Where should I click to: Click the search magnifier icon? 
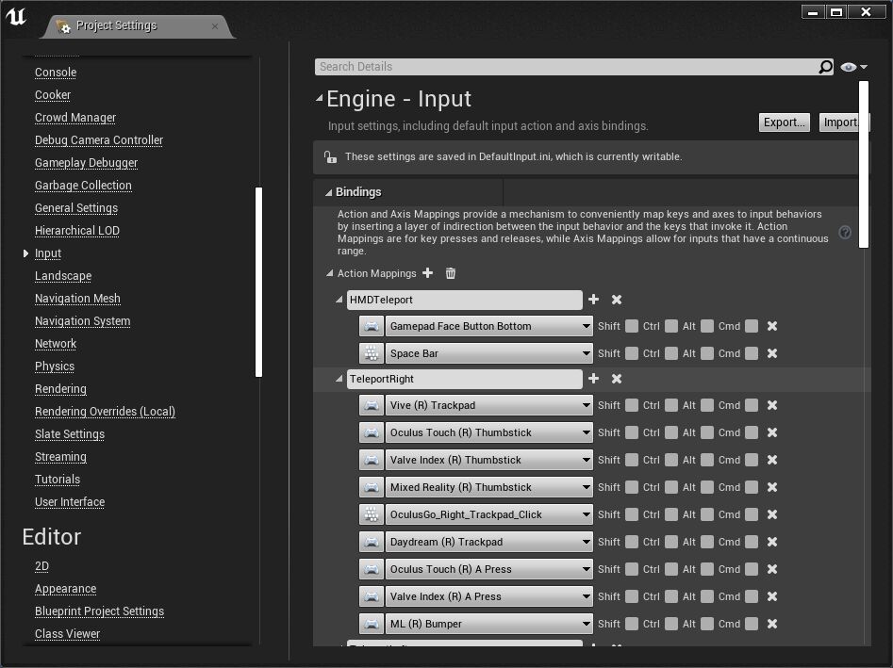pos(825,67)
